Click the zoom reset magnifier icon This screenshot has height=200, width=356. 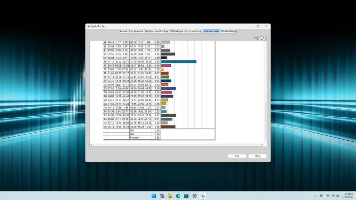[265, 38]
